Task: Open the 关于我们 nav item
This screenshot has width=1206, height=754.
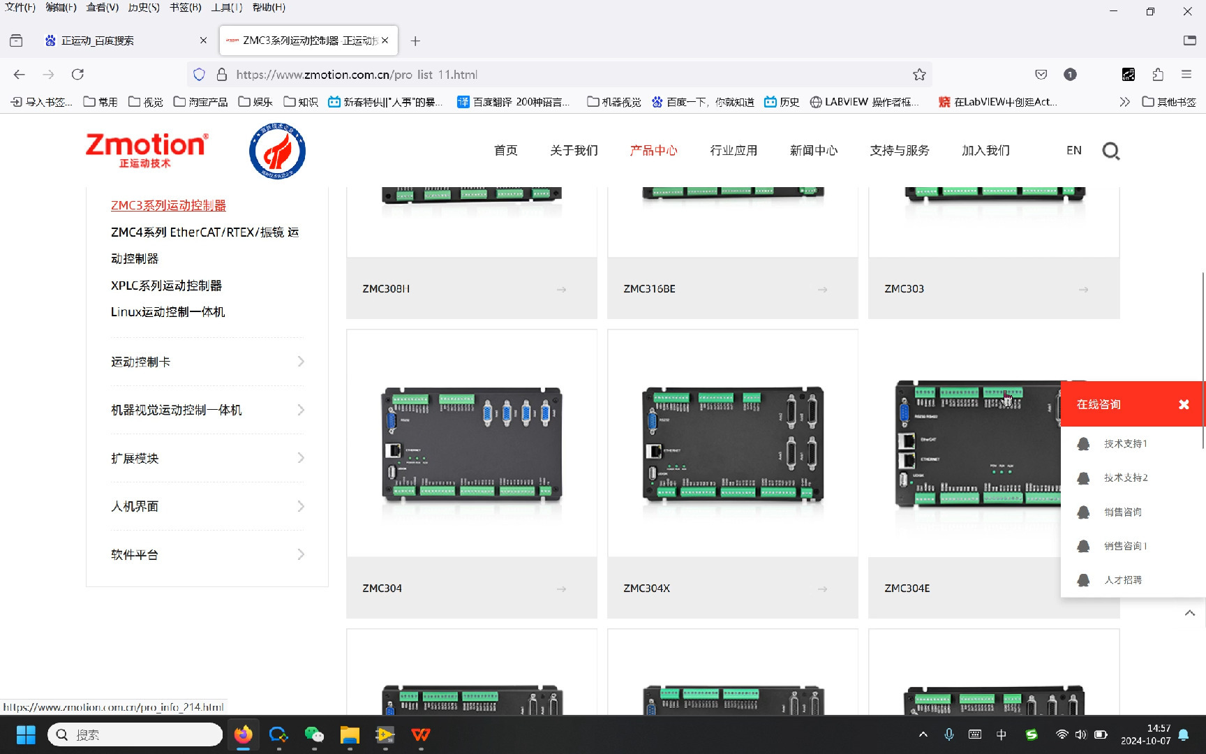Action: (574, 150)
